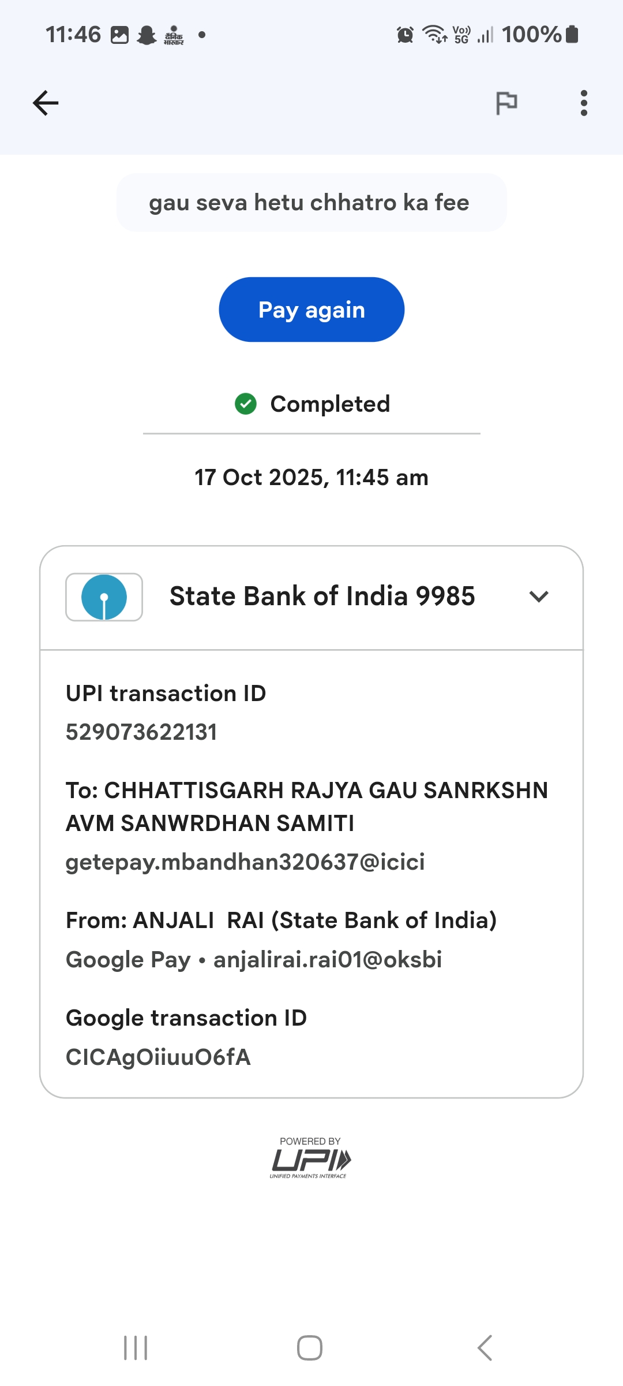Tap the Wi-Fi status icon
The width and height of the screenshot is (623, 1386).
(x=434, y=35)
